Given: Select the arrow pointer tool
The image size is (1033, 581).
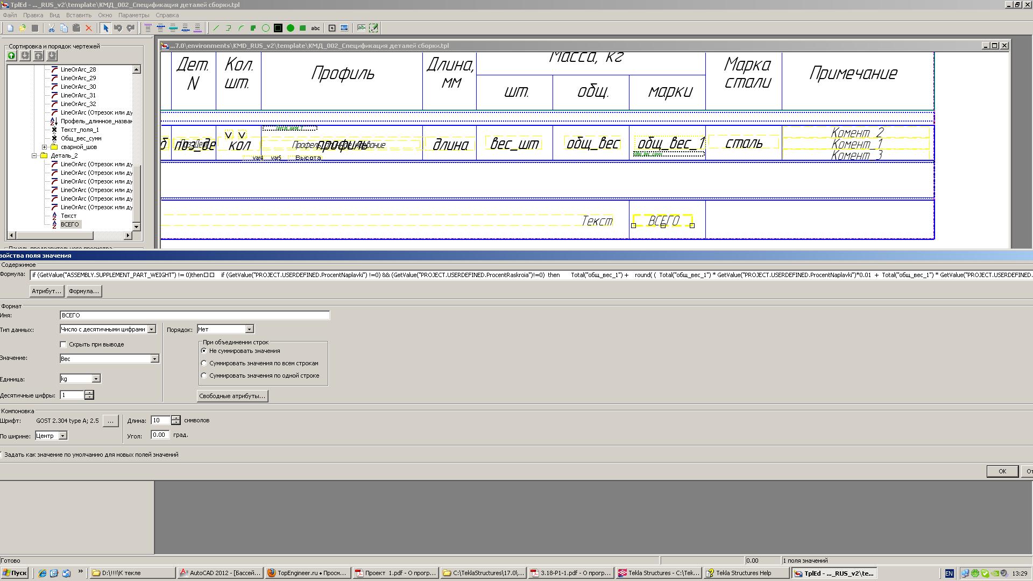Looking at the screenshot, I should [x=105, y=28].
